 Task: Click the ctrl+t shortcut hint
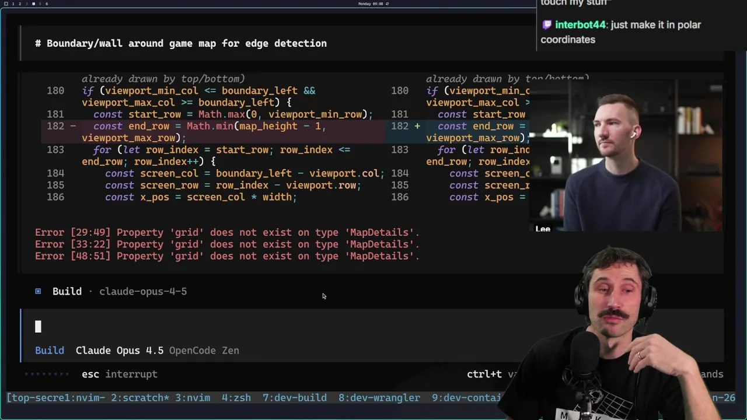click(484, 374)
